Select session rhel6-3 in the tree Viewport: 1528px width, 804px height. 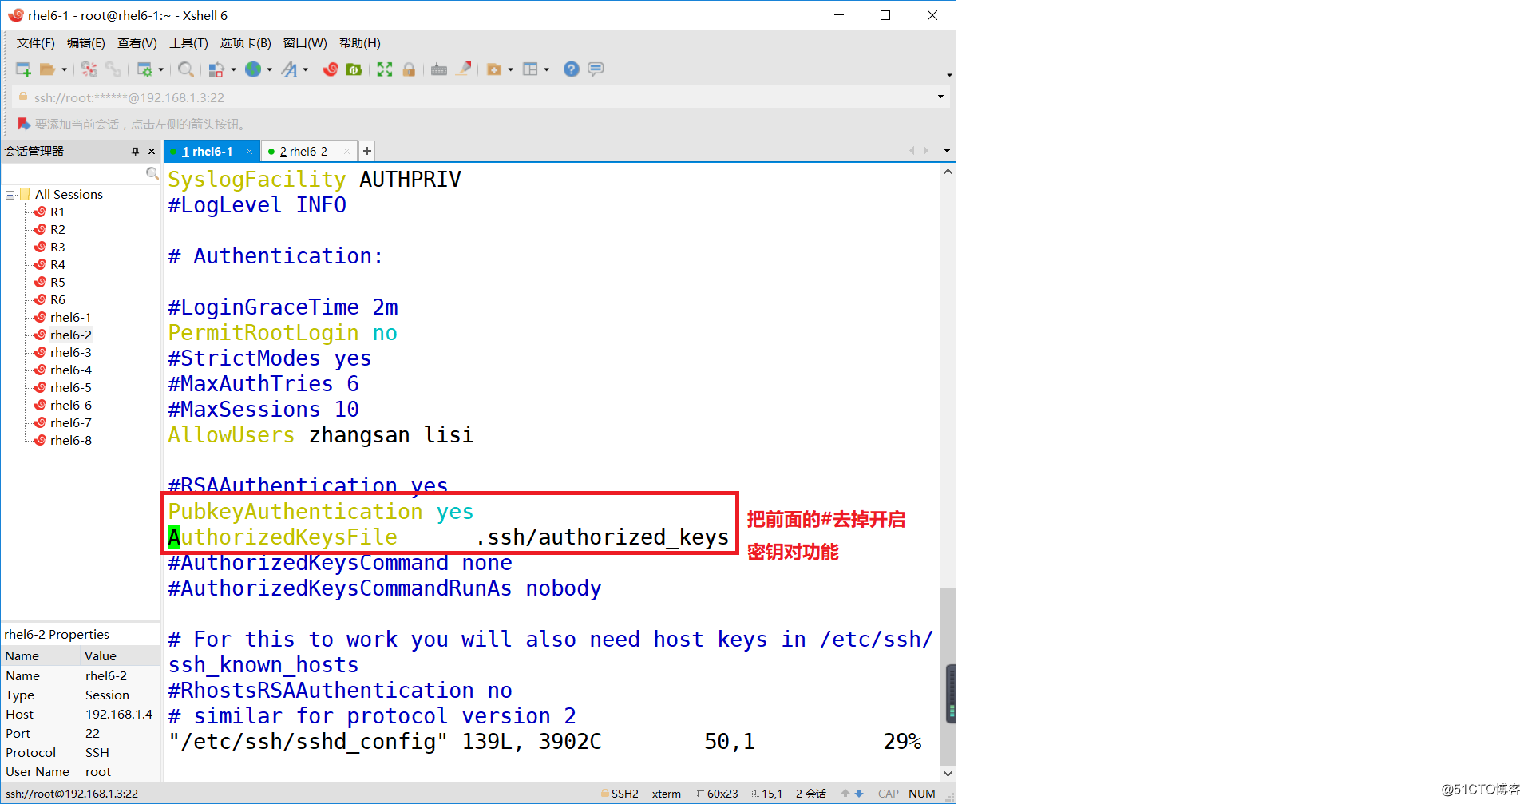(x=70, y=353)
